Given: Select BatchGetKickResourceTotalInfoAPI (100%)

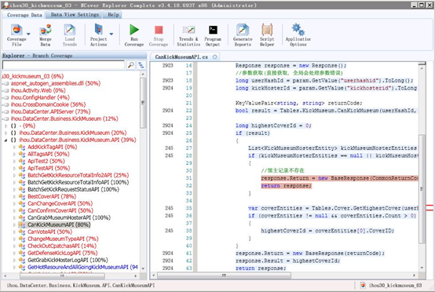Looking at the screenshot, I should [79, 182].
